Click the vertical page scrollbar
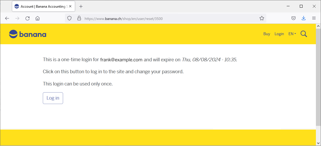Screen dimensions: 321x146 pos(318,85)
